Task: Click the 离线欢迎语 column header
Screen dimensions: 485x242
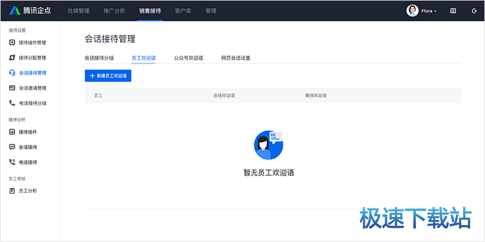Action: [316, 96]
